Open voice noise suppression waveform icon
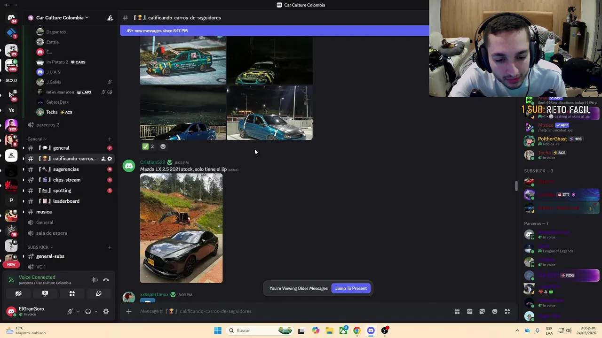This screenshot has height=338, width=602. click(x=95, y=280)
